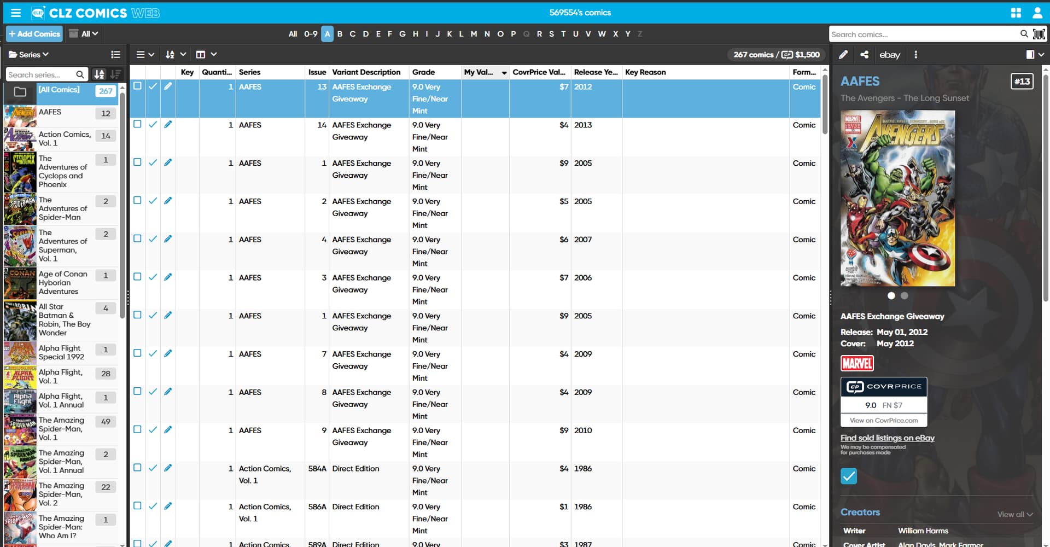This screenshot has height=547, width=1050.
Task: Filter by letter B
Action: pyautogui.click(x=340, y=34)
